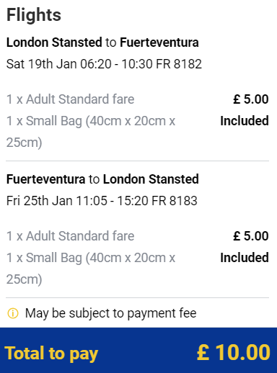The width and height of the screenshot is (277, 373).
Task: Click the blue Total to pay bar
Action: (x=138, y=350)
